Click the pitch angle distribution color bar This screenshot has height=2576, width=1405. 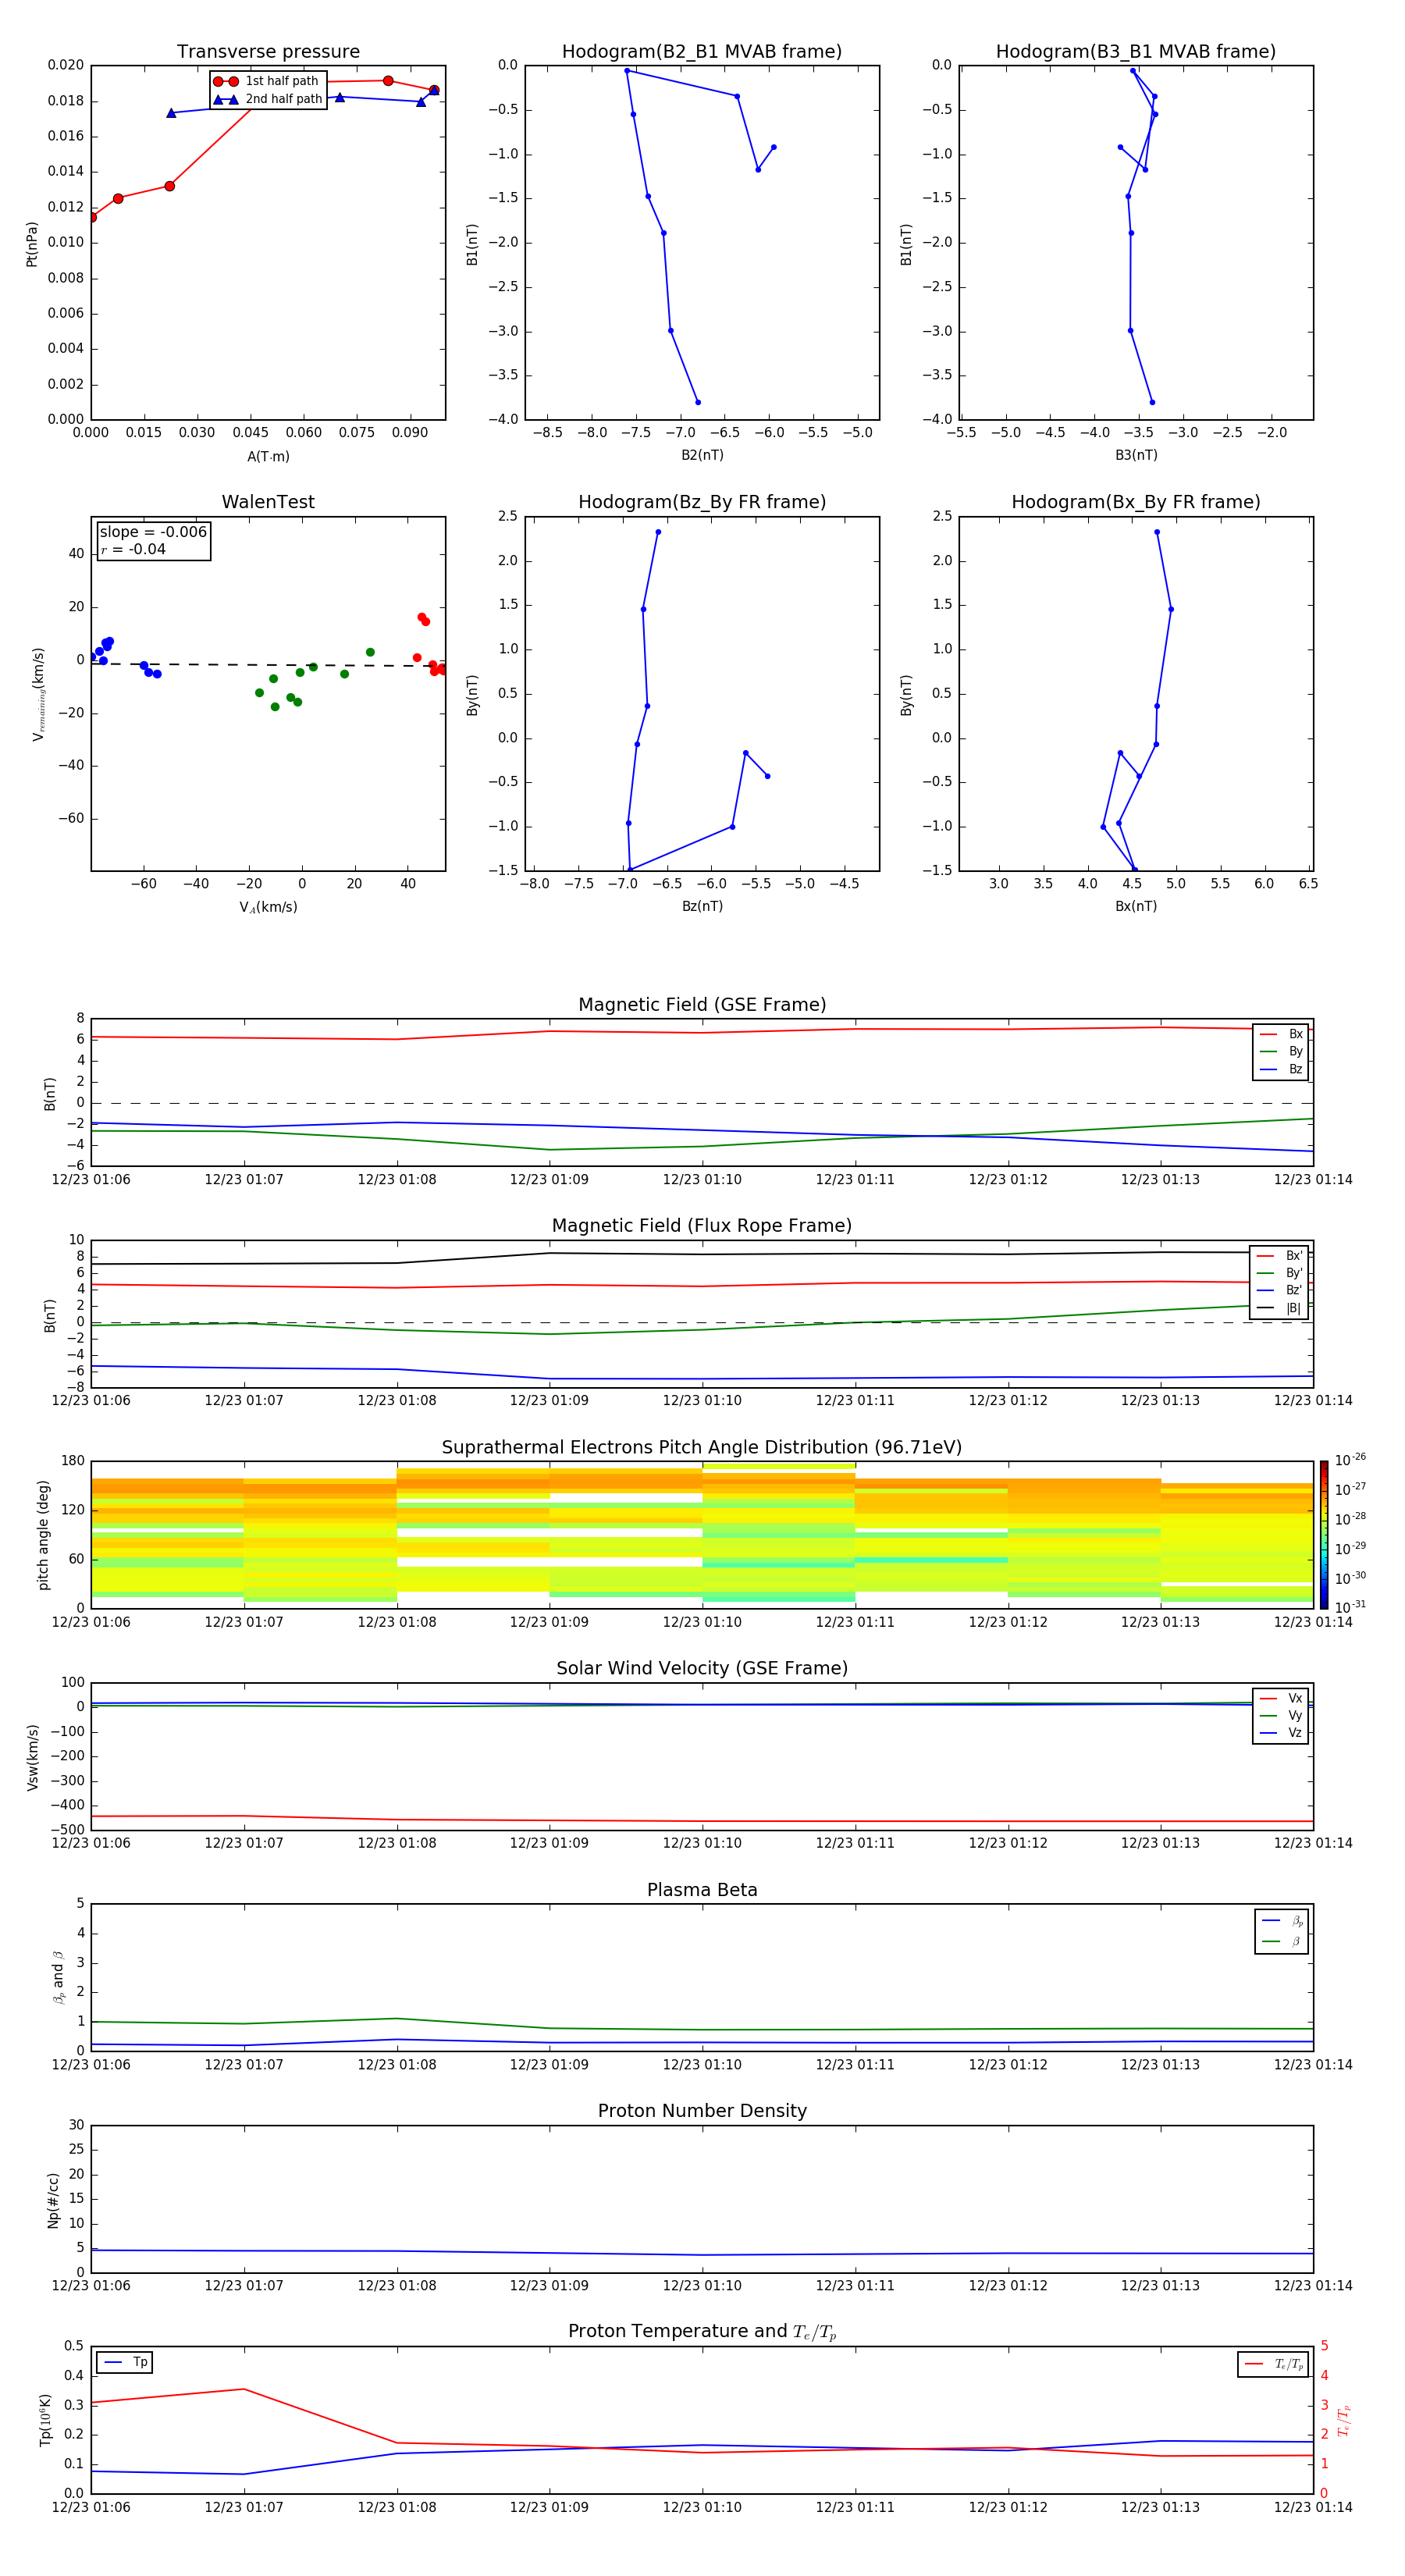(x=1324, y=1535)
